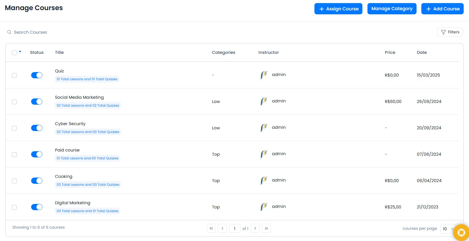Tick the checkbox for Social Media Marketing

coord(14,102)
